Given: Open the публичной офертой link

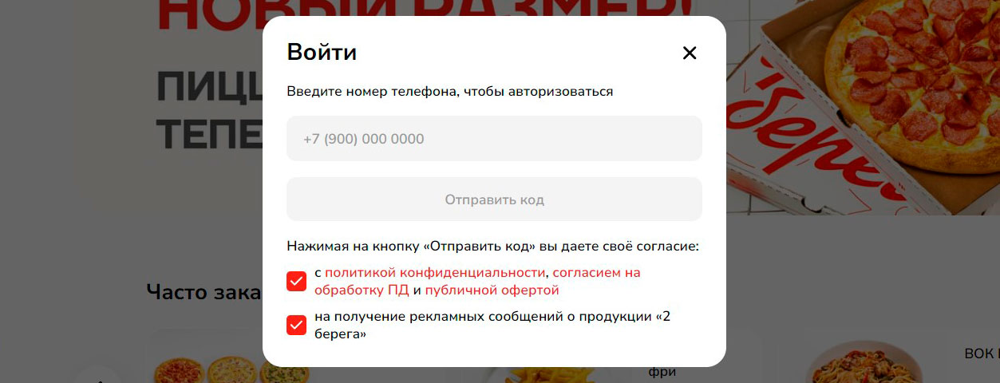Looking at the screenshot, I should point(492,290).
